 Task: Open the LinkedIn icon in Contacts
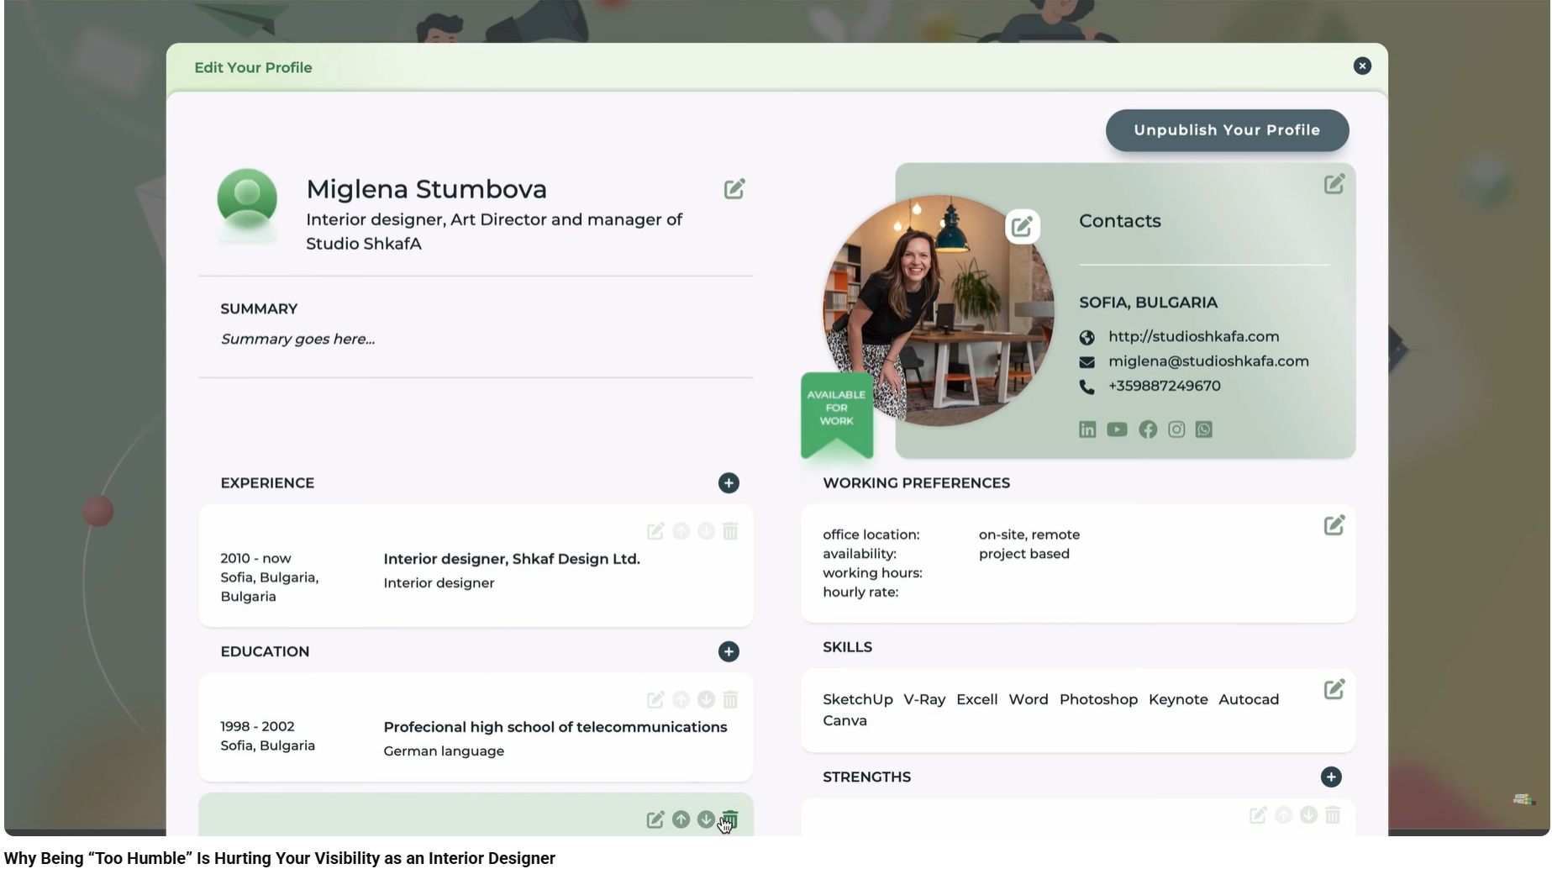(1086, 429)
